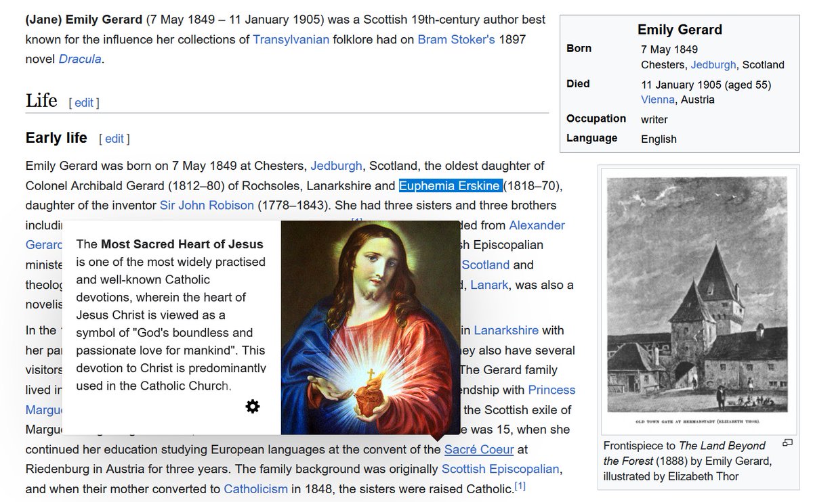Click the Princess Marguerite link
Screen dimensions: 813x502
[x=551, y=390]
